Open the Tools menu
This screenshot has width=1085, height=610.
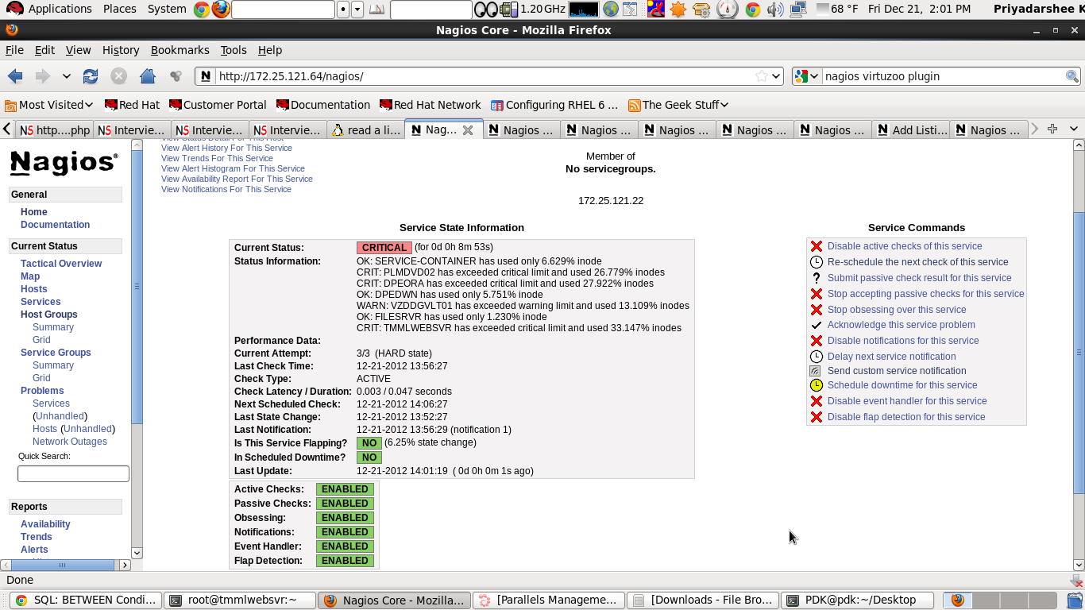coord(234,50)
